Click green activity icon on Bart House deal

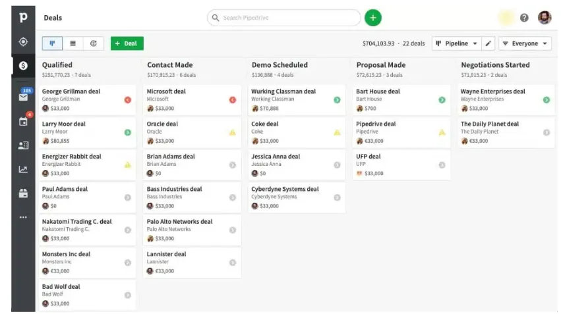[442, 99]
